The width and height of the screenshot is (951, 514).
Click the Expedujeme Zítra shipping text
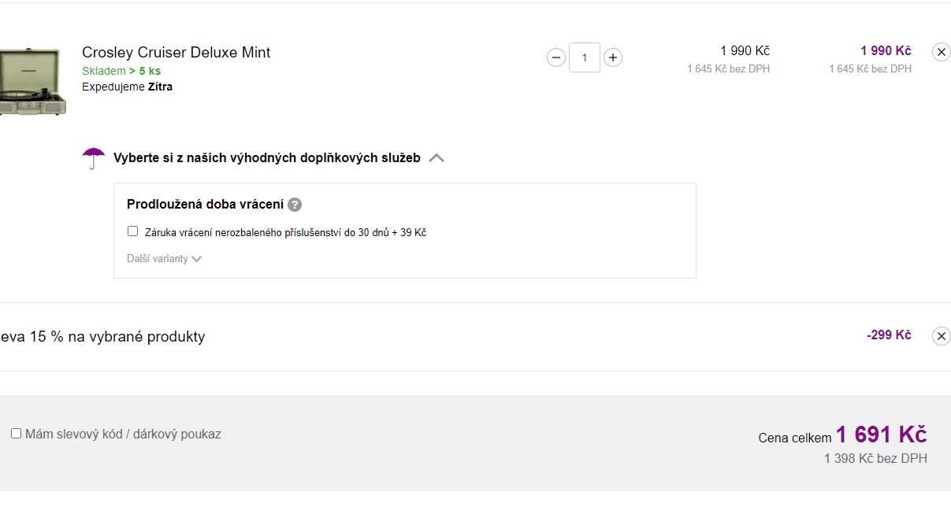[127, 87]
